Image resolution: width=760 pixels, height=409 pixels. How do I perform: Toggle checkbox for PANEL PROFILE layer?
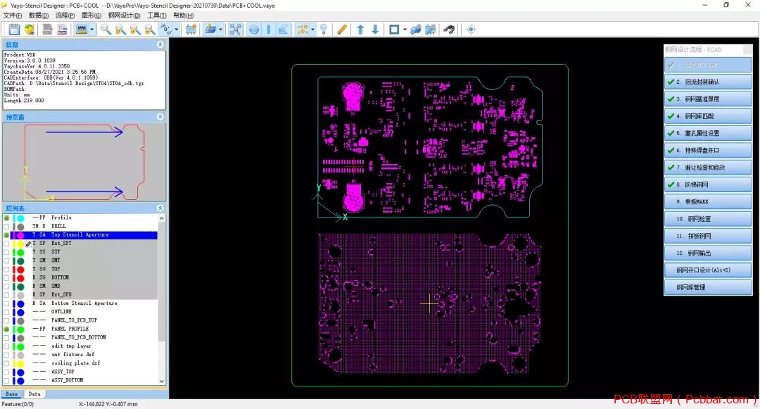(6, 329)
